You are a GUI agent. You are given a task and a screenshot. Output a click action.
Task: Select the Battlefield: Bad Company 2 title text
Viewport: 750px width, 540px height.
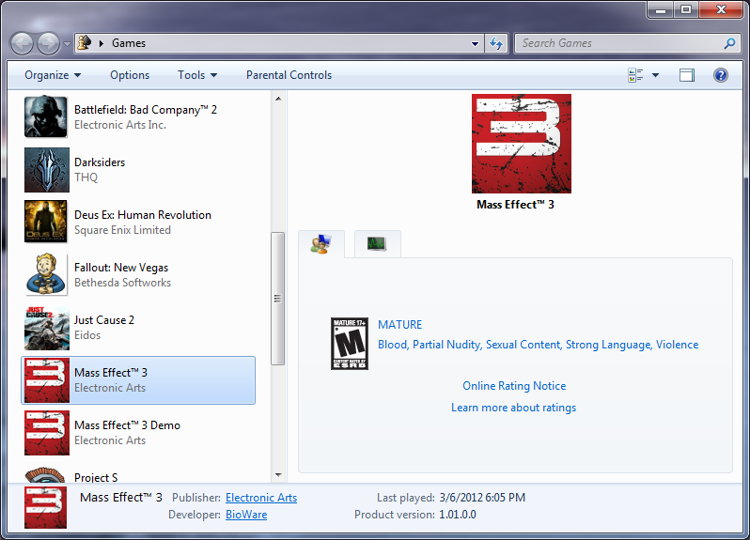tap(146, 110)
